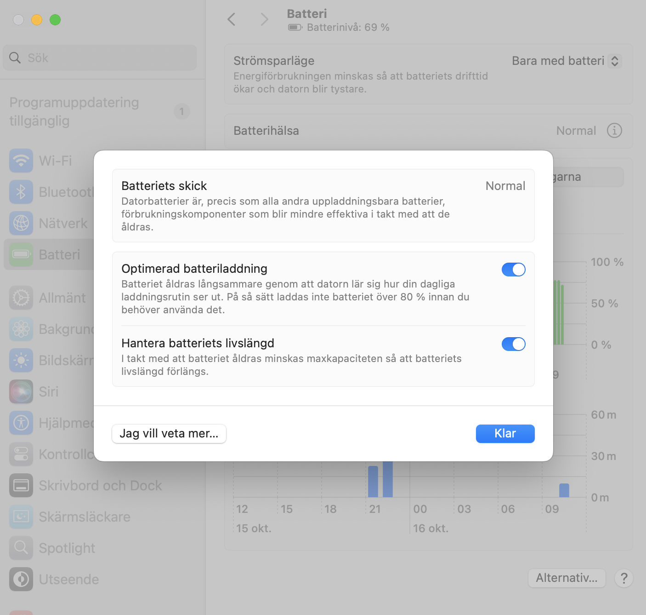Click the Batterinivå: 69 % text

coord(348,27)
